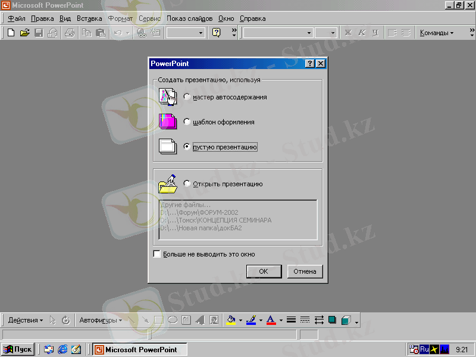Click the Пуск start button
Screen dimensions: 476x357
tap(18, 349)
